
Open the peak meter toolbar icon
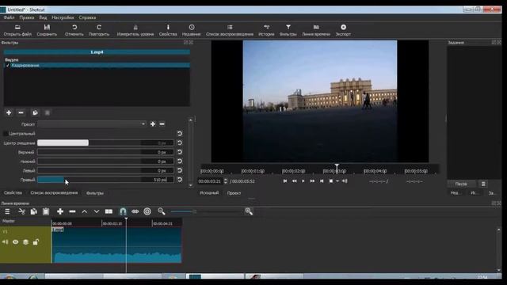[x=135, y=28]
